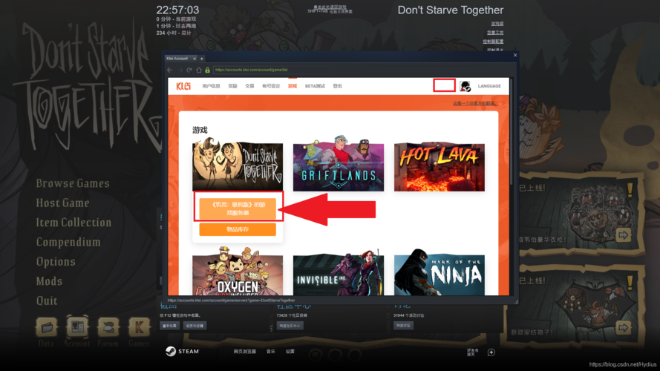Click arrow on upper news panel
The height and width of the screenshot is (371, 660).
pyautogui.click(x=624, y=234)
